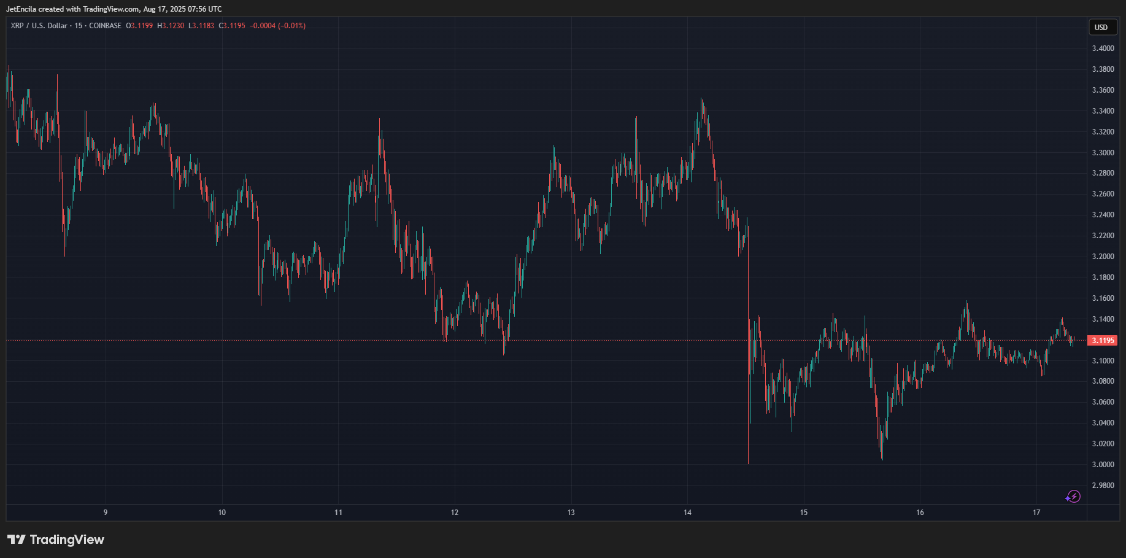Click the 3.1000 price axis label
The height and width of the screenshot is (558, 1126).
(x=1103, y=360)
